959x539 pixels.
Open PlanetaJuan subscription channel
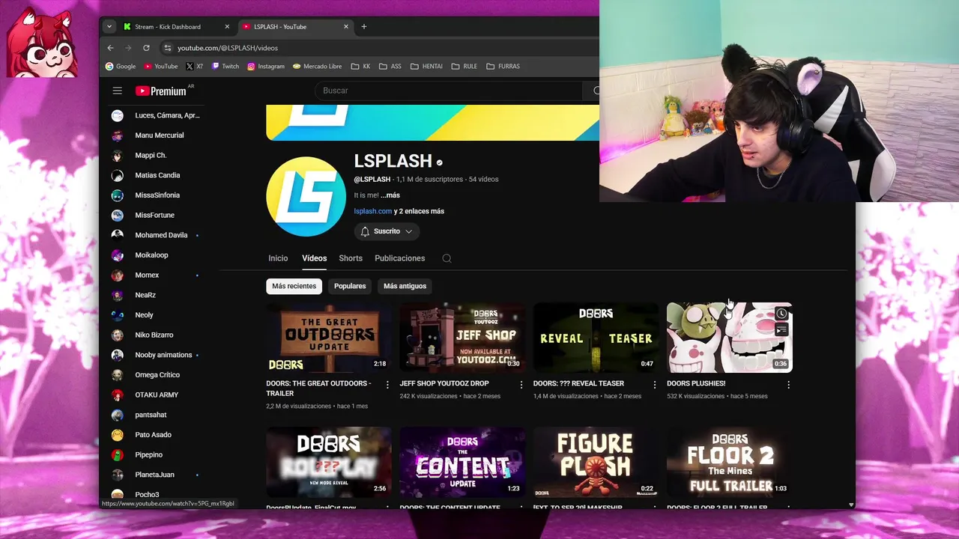(155, 475)
